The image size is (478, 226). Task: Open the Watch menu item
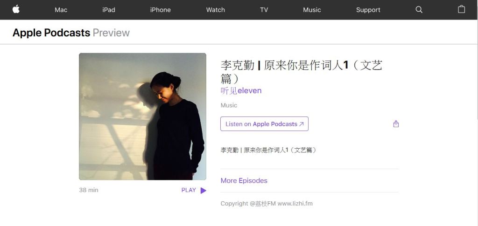pyautogui.click(x=216, y=10)
